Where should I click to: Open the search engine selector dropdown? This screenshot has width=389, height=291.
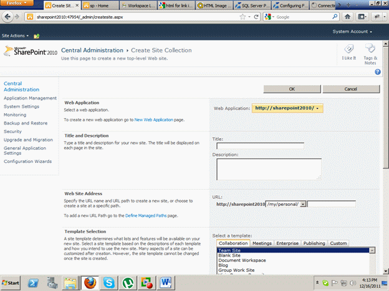(x=269, y=17)
